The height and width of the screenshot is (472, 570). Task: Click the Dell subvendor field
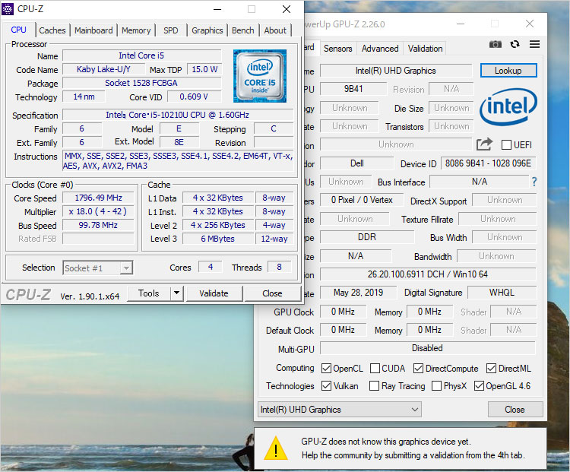(356, 163)
